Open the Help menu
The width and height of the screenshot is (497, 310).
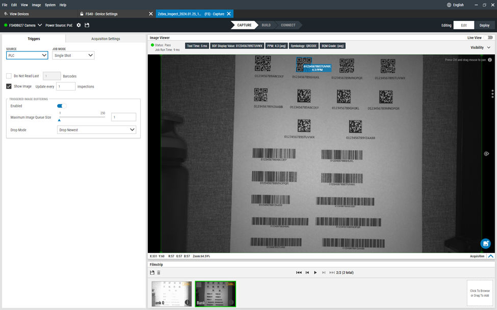point(63,5)
